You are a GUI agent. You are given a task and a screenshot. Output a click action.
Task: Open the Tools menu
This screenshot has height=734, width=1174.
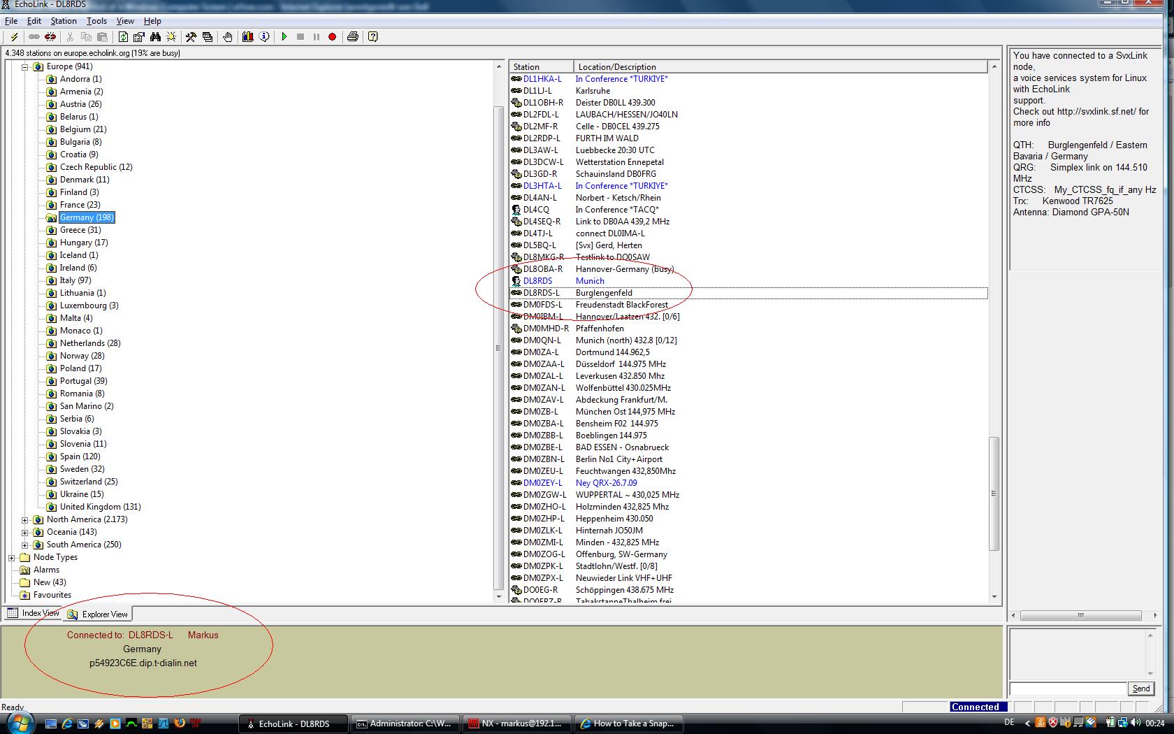[x=96, y=21]
